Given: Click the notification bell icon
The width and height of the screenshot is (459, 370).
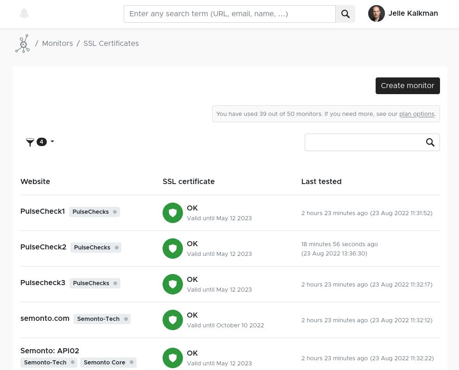Looking at the screenshot, I should point(24,14).
